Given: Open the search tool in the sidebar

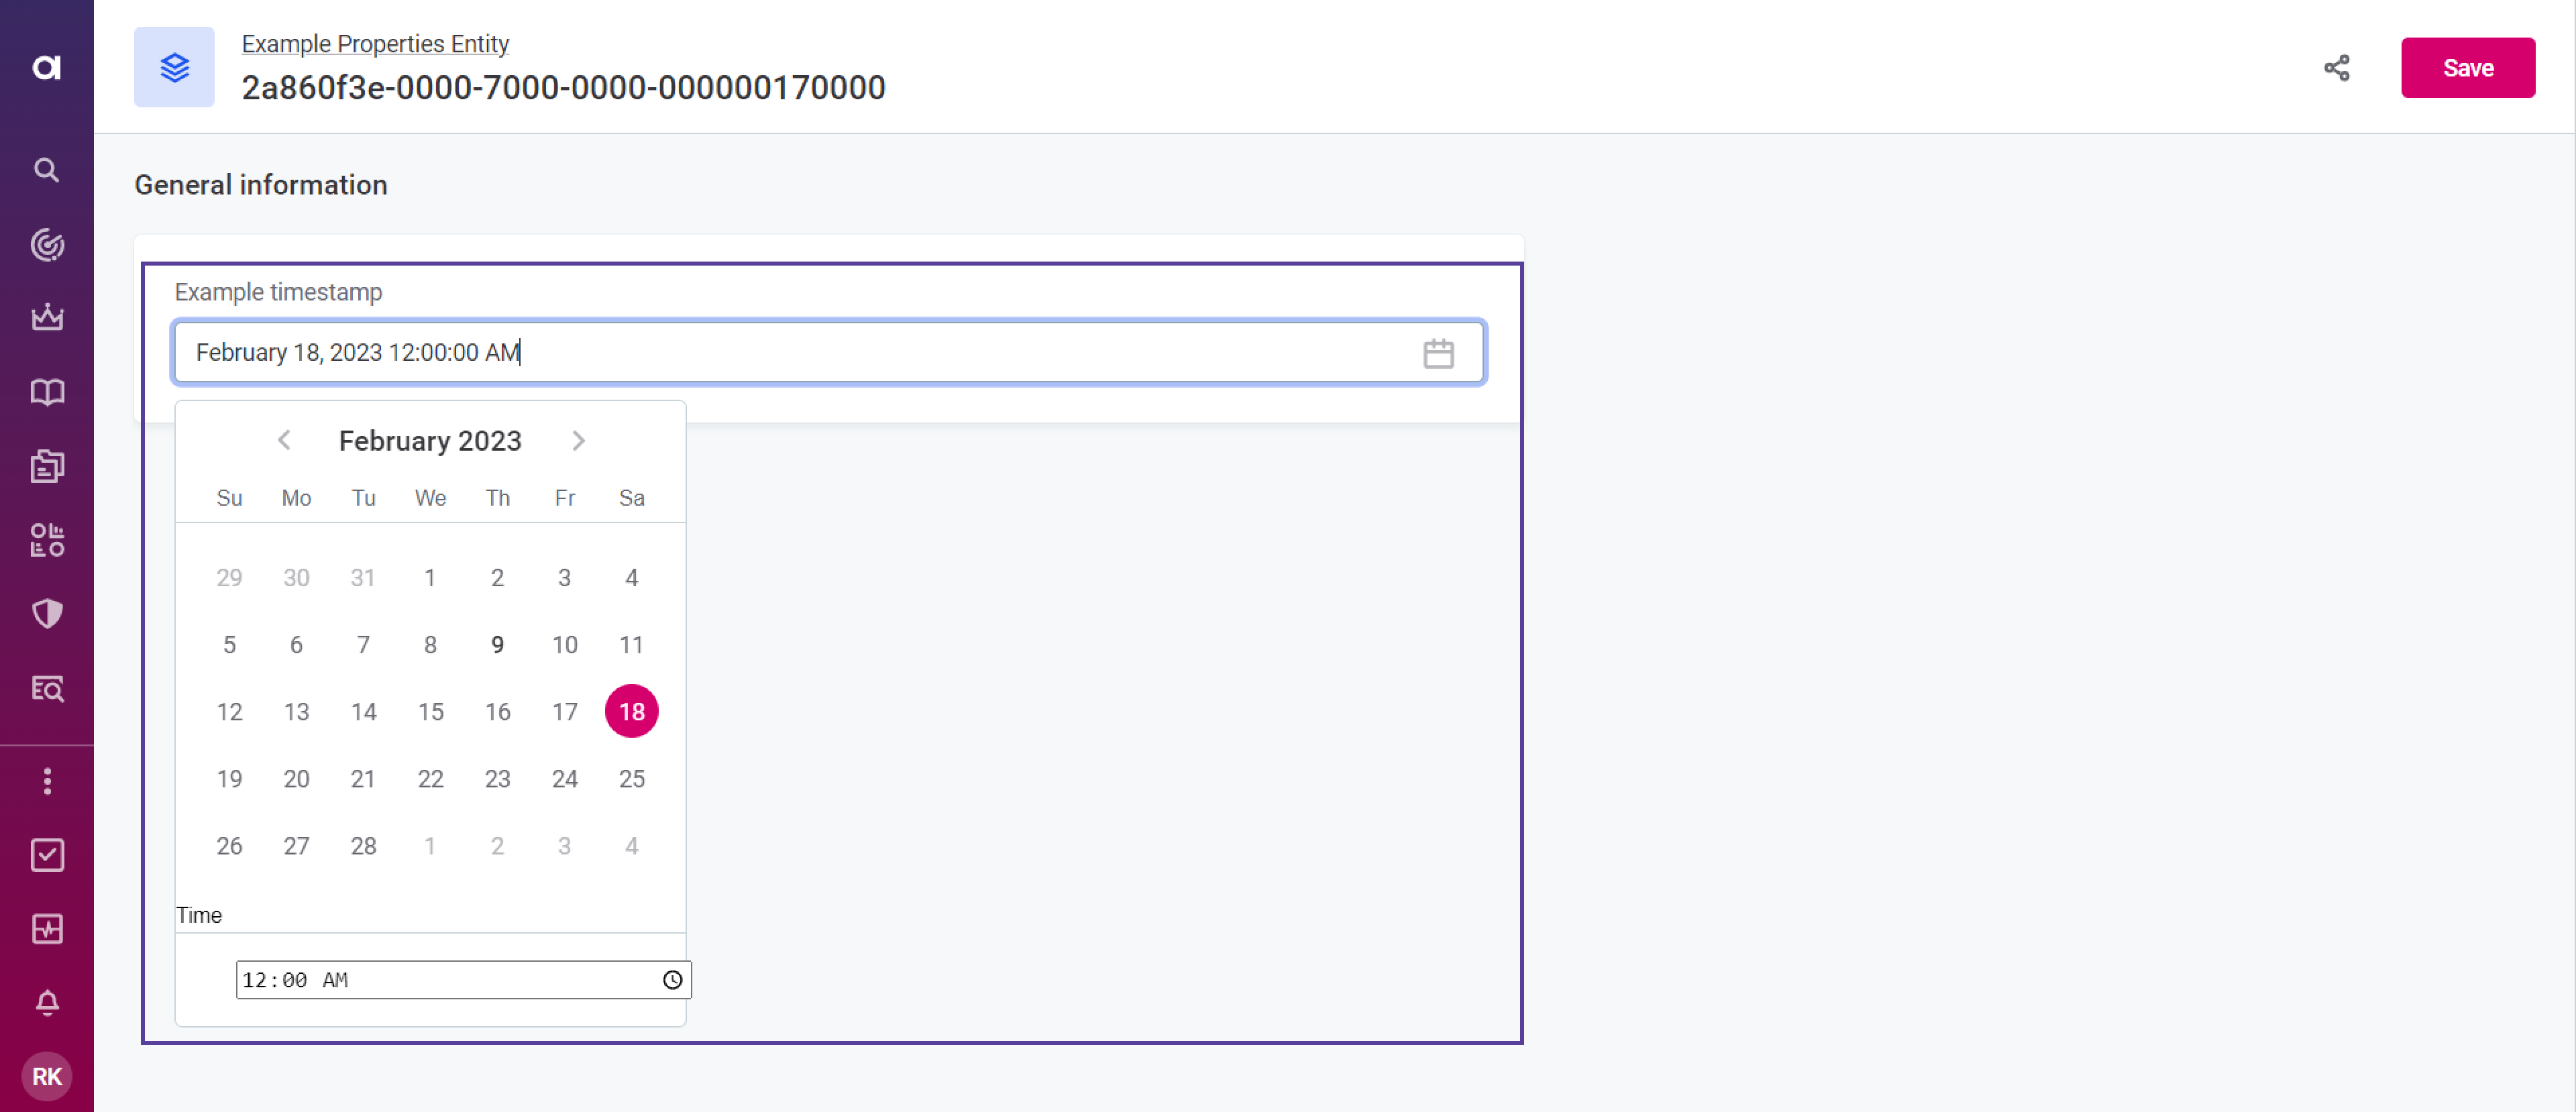Looking at the screenshot, I should click(x=46, y=170).
